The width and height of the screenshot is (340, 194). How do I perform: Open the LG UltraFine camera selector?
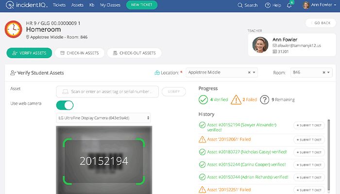pyautogui.click(x=103, y=118)
